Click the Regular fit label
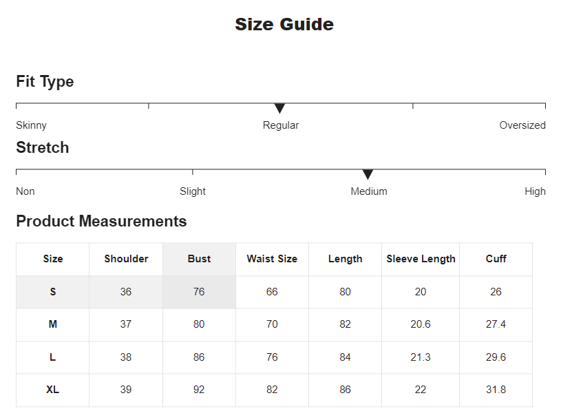 [281, 125]
